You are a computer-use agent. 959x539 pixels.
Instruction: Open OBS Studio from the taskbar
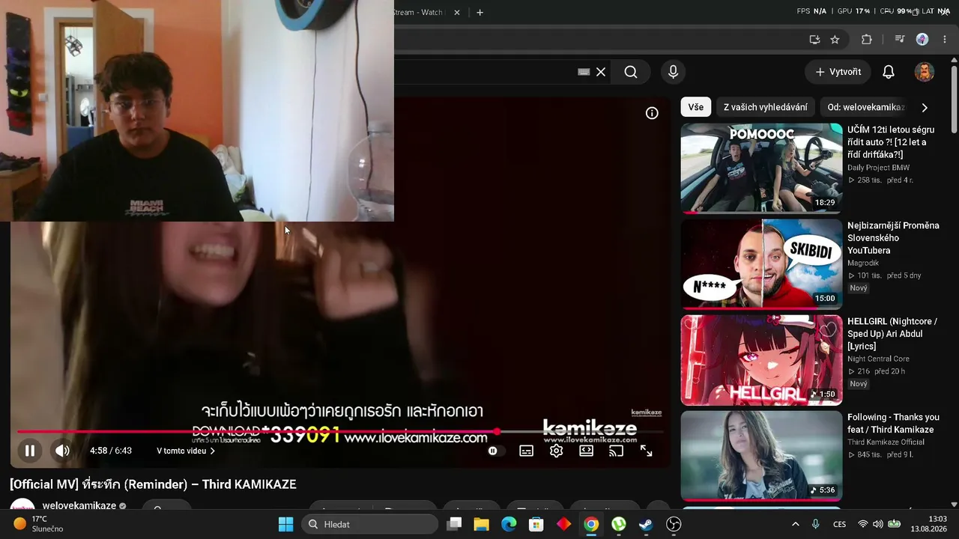coord(674,524)
